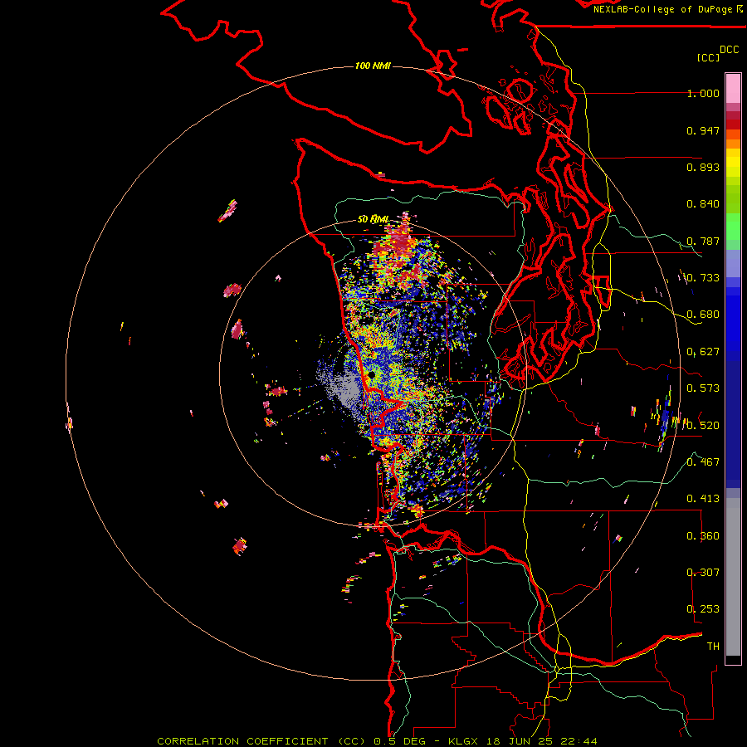747x747 pixels.
Task: Click the [CC] units label
Action: (x=708, y=57)
